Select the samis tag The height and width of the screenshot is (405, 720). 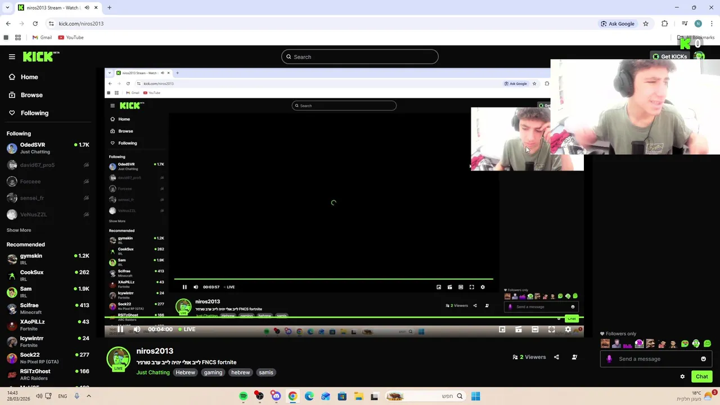(x=266, y=372)
